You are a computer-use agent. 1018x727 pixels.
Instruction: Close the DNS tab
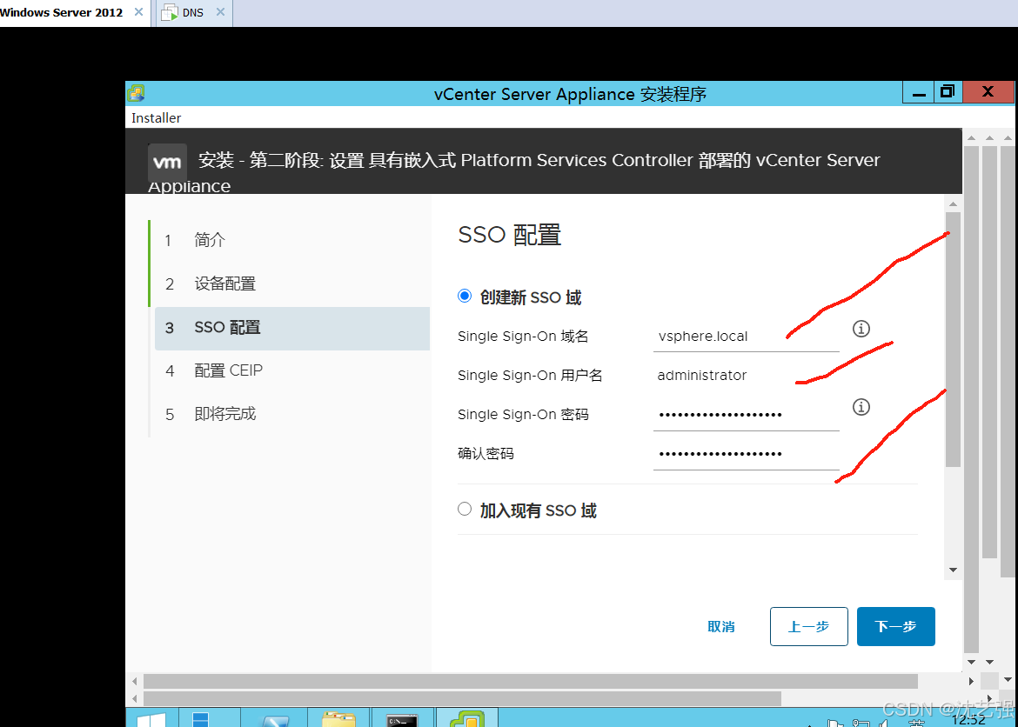pos(221,12)
